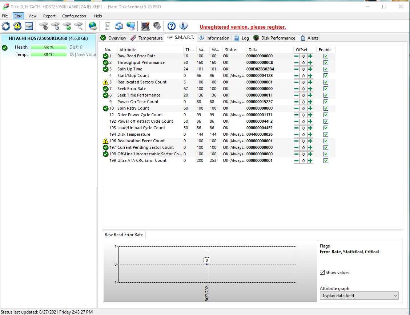Click the green plus for Spin Up Time offset
Image resolution: width=410 pixels, height=315 pixels.
click(x=310, y=69)
